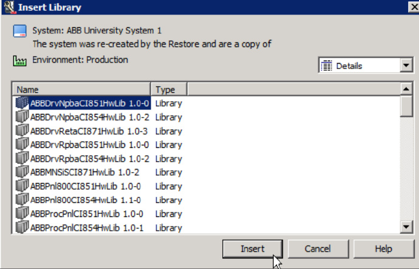Viewport: 419px width, 269px height.
Task: Click the restore description text line
Action: click(x=152, y=44)
